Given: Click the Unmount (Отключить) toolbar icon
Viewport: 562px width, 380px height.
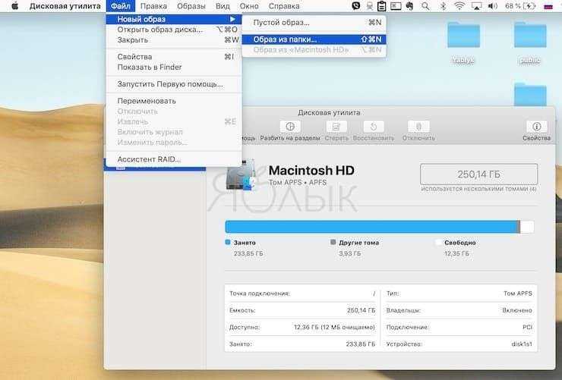Looking at the screenshot, I should (418, 127).
